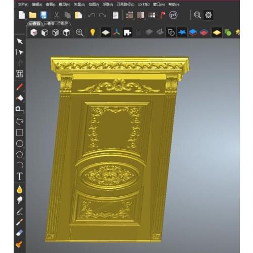Open the round speech bubble icon
The image size is (253, 253).
click(173, 15)
